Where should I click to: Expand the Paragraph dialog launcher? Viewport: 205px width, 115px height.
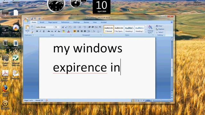101,35
